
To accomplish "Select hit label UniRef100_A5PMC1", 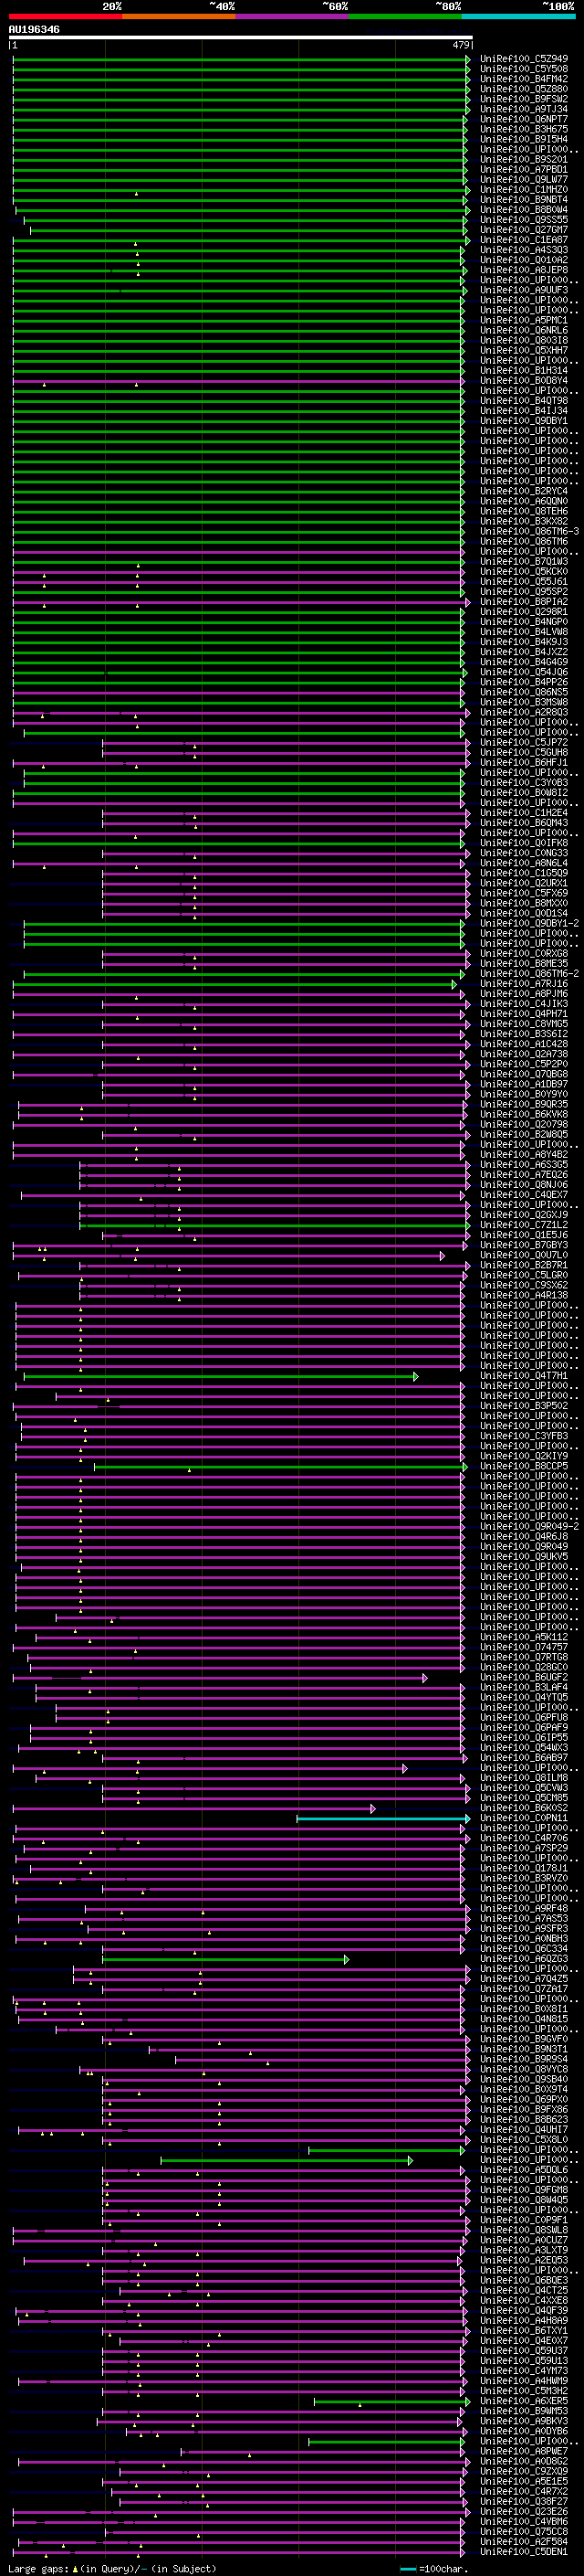I will [524, 320].
